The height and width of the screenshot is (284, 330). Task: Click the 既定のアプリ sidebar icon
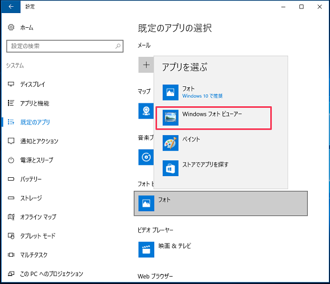(11, 122)
